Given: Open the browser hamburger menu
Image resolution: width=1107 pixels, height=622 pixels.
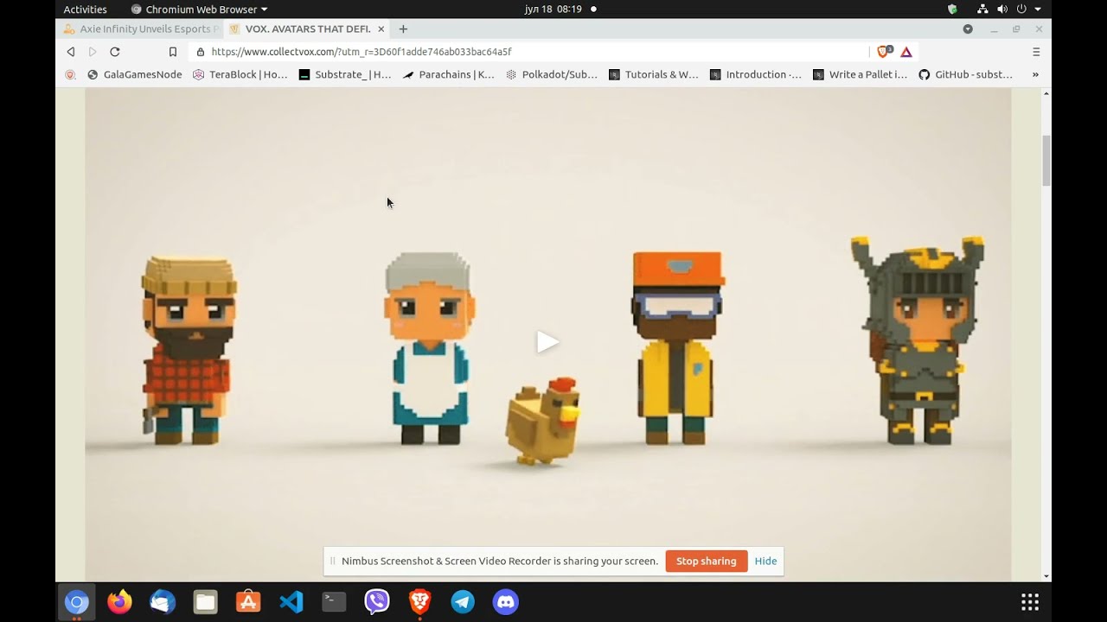Looking at the screenshot, I should coord(1036,52).
